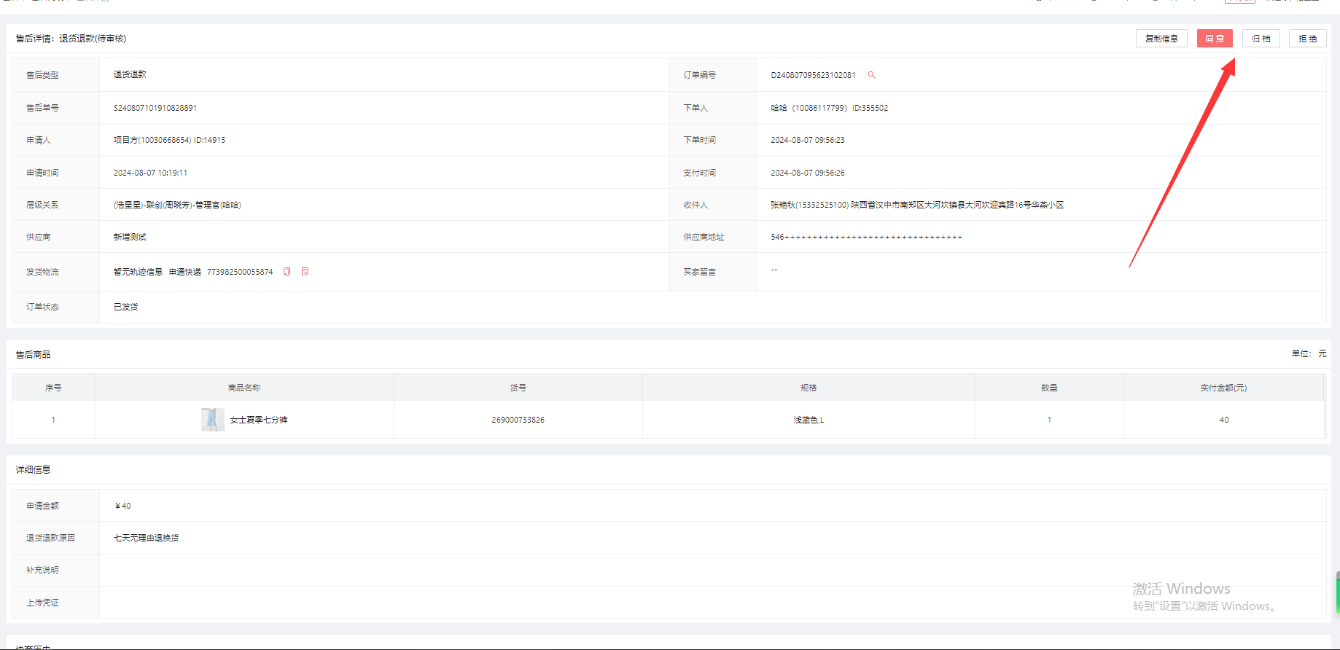Search the order number with magnifier icon
The height and width of the screenshot is (650, 1340).
click(x=871, y=75)
